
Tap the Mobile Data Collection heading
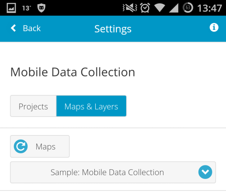pyautogui.click(x=73, y=72)
